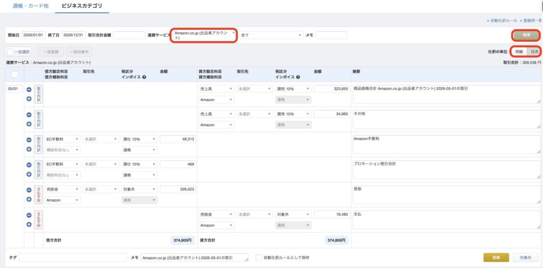Click the タグ input field

tap(73, 257)
